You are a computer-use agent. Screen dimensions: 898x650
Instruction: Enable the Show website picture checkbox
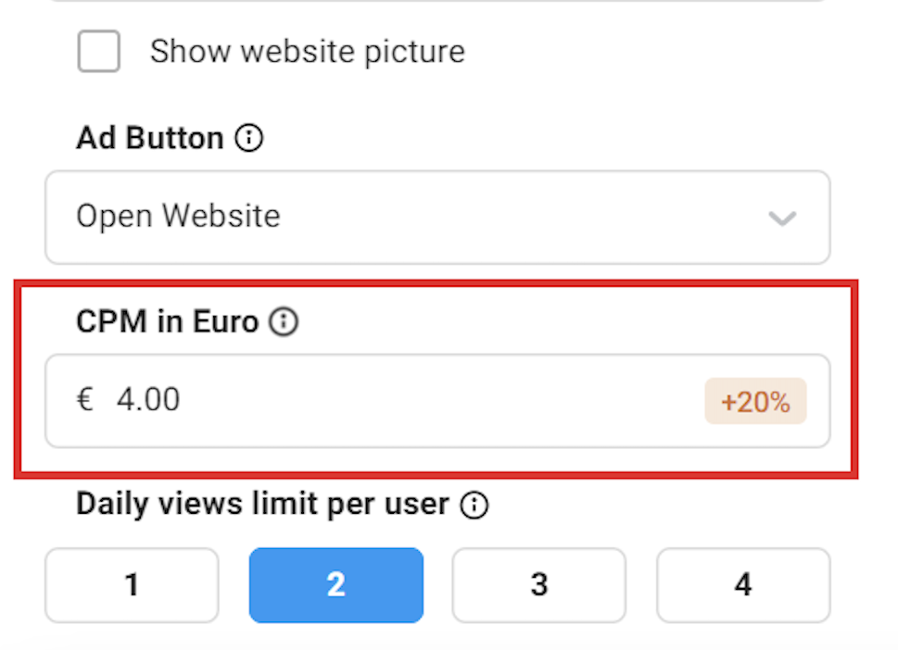99,51
